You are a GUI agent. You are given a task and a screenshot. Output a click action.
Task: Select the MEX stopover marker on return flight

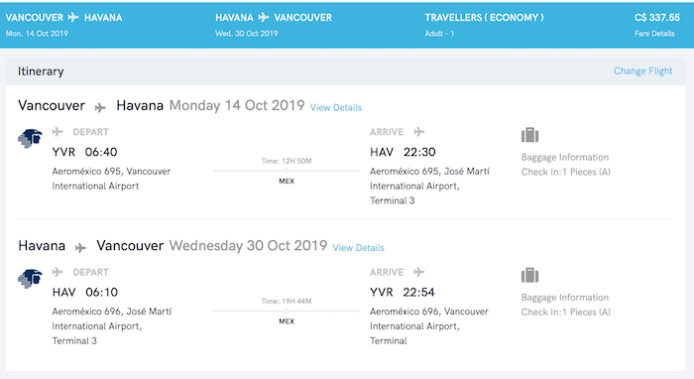(287, 312)
